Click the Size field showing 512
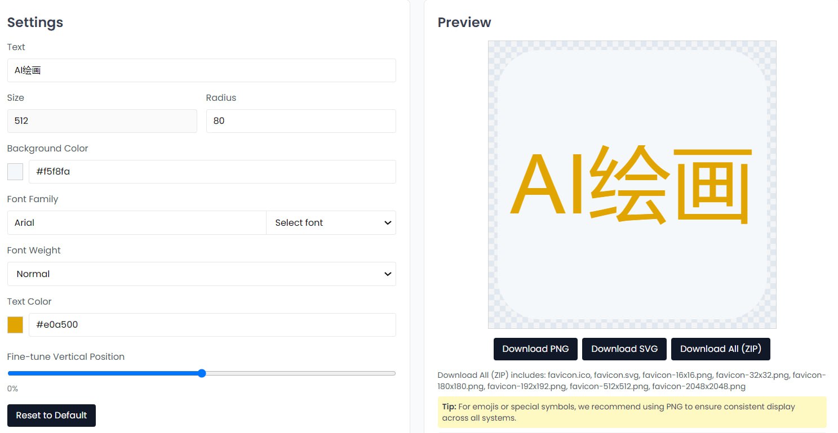 coord(102,121)
